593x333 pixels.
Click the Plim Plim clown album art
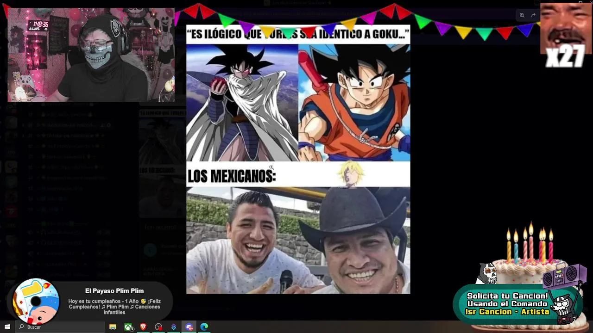[x=36, y=302]
